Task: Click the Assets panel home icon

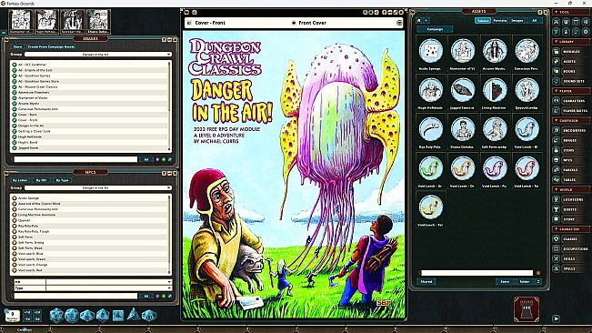Action: pyautogui.click(x=418, y=20)
